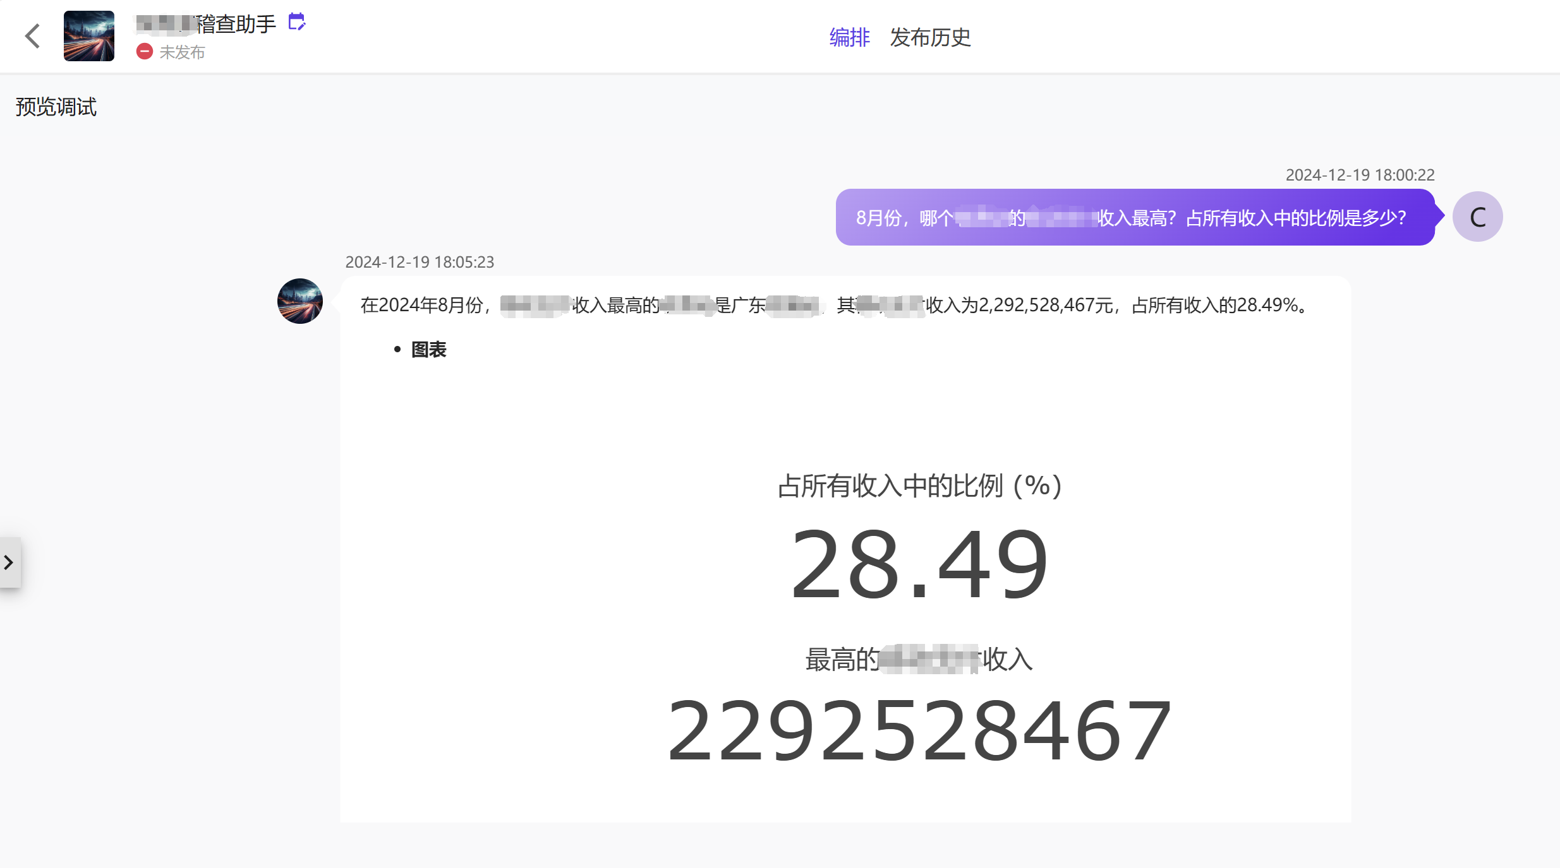Click the assistant app thumbnail in header

[88, 36]
